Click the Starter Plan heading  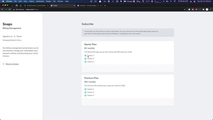click(x=90, y=44)
